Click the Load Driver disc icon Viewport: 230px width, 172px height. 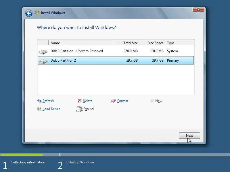[x=39, y=109]
